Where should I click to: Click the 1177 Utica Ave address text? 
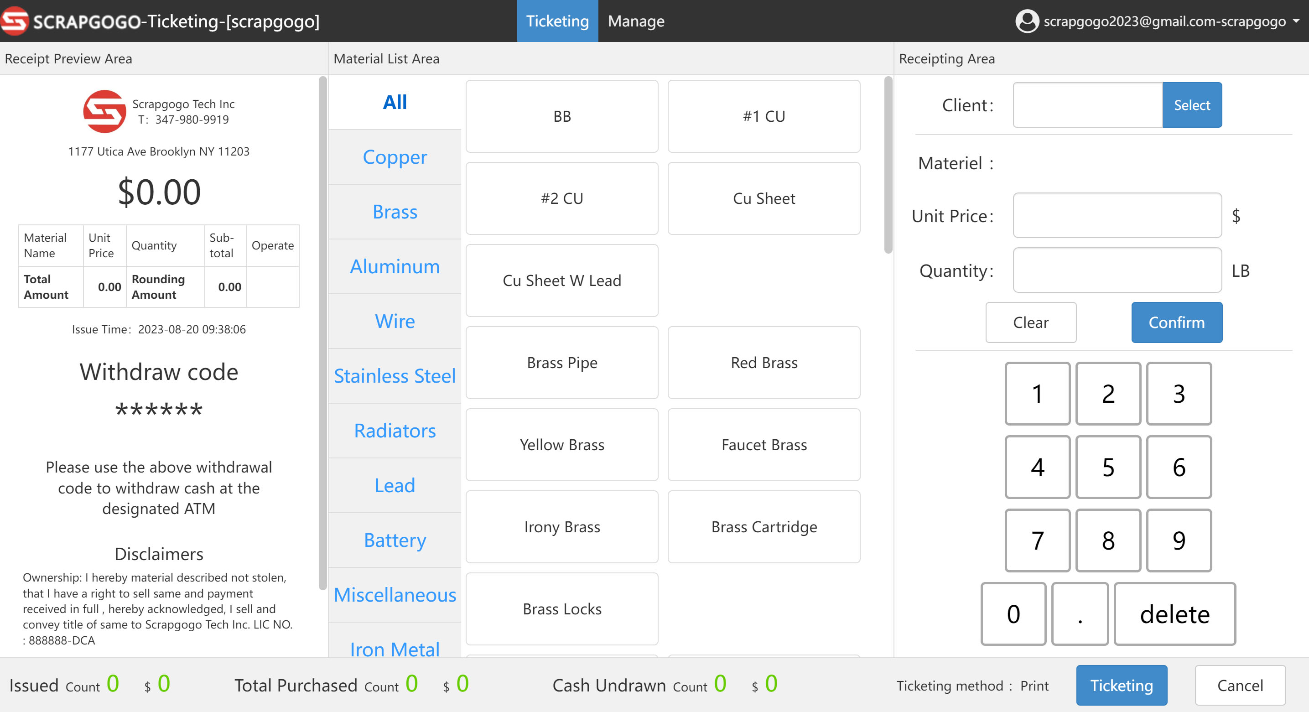point(159,151)
